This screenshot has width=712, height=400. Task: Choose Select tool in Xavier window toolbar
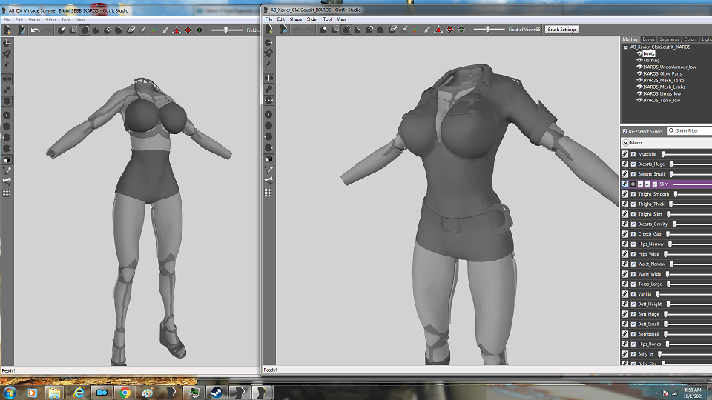323,30
